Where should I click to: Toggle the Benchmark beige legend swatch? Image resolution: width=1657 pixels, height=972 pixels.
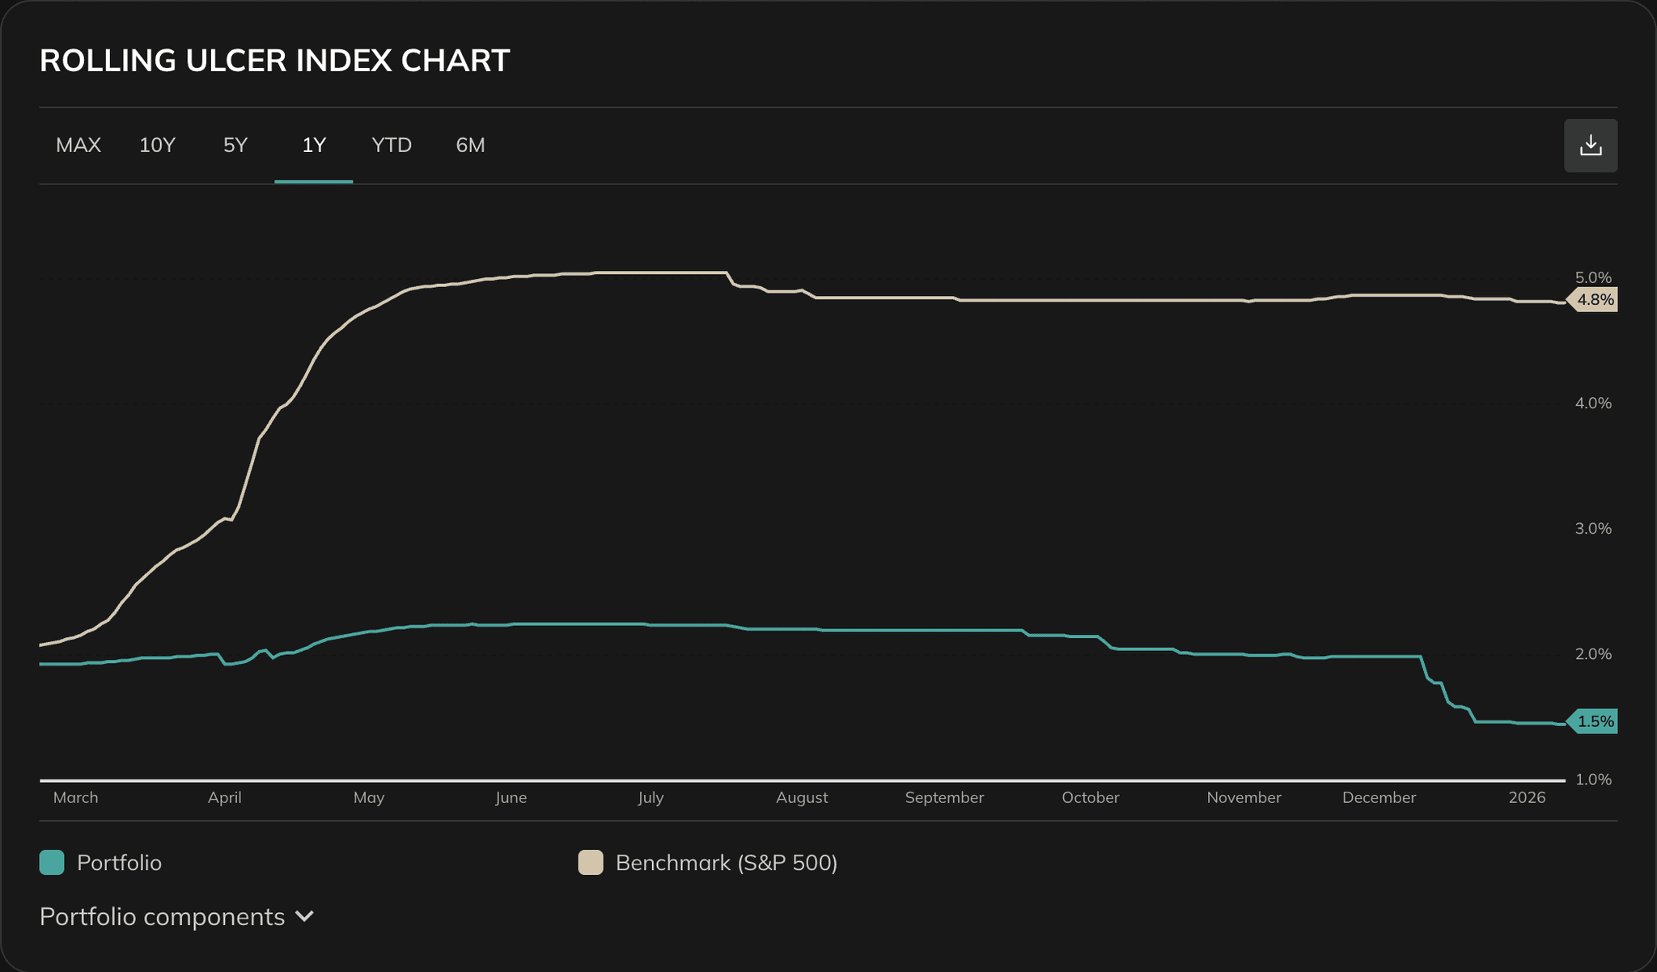click(591, 863)
